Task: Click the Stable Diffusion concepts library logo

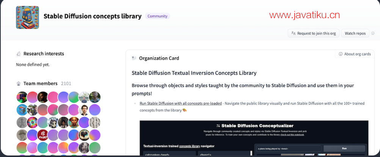Action: pyautogui.click(x=27, y=17)
